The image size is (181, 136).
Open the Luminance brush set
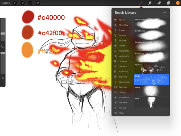(122, 98)
